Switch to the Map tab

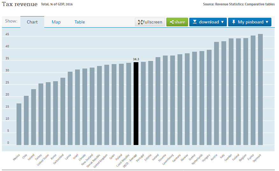pyautogui.click(x=56, y=22)
